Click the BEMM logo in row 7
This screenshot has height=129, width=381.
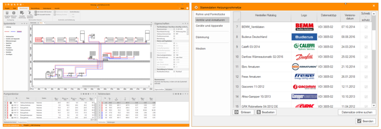tap(304, 27)
